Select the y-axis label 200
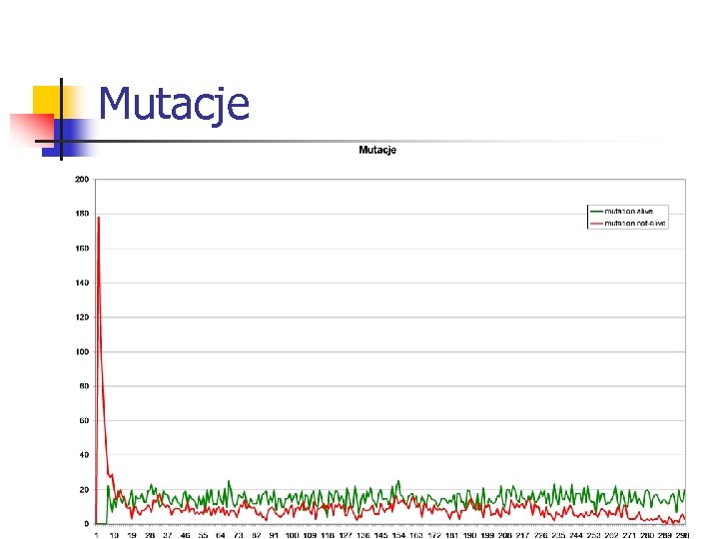Viewport: 719px width, 539px height. click(82, 180)
